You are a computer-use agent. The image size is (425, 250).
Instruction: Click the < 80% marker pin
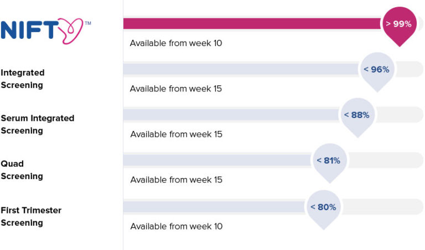[x=323, y=207]
